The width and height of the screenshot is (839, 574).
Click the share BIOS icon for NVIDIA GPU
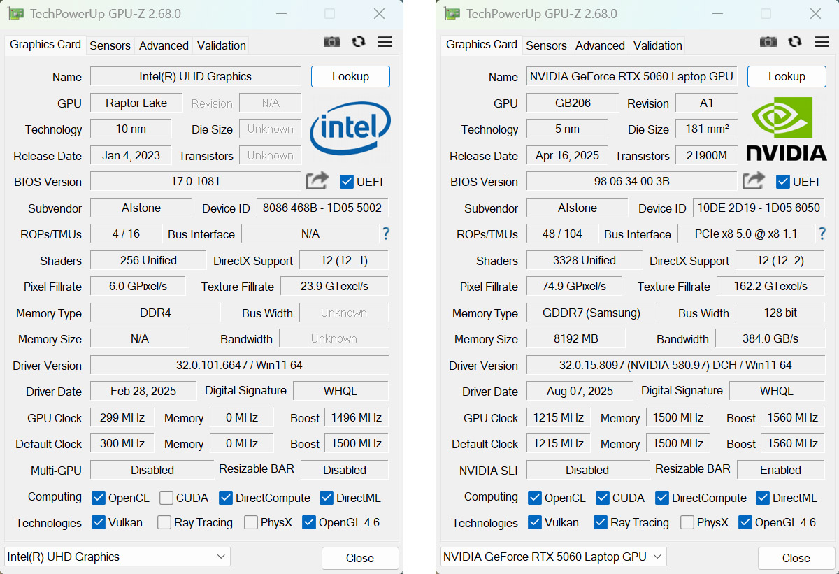[x=754, y=181]
